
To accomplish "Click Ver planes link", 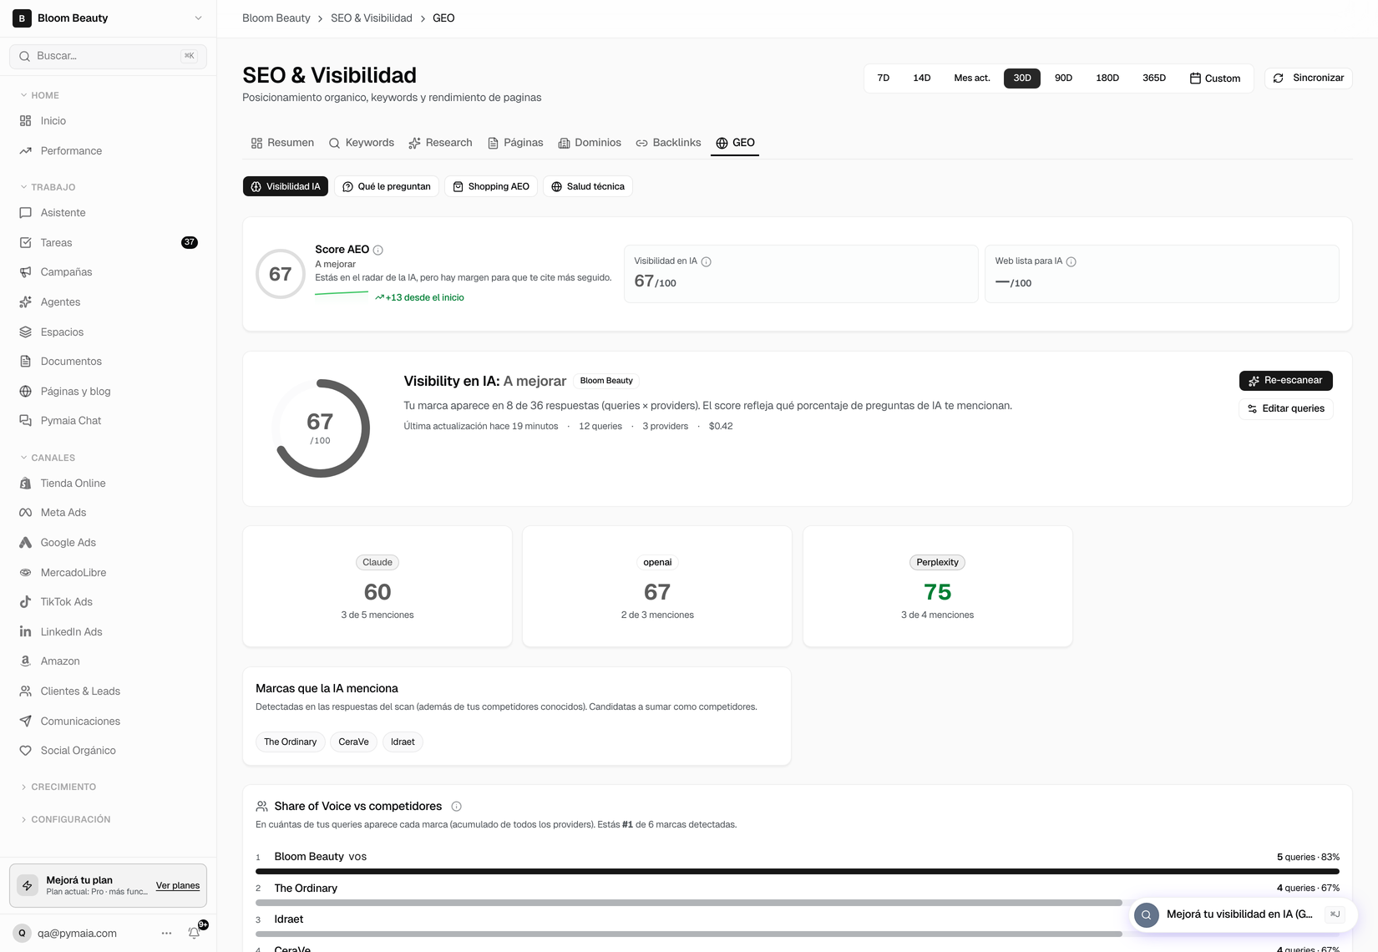I will tap(178, 886).
